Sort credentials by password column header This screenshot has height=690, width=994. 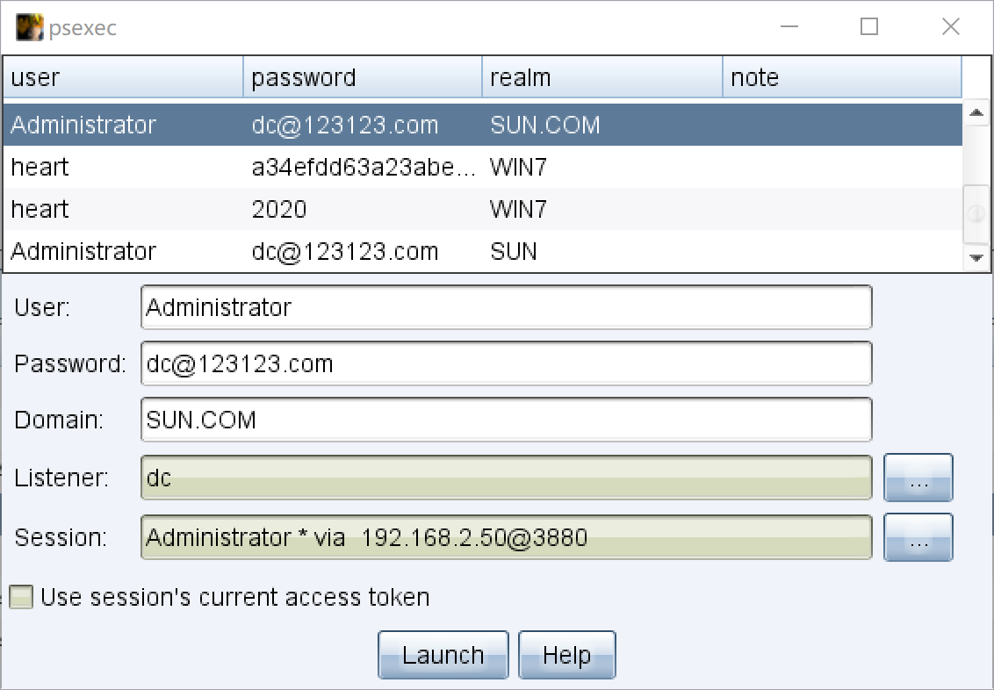pyautogui.click(x=363, y=77)
